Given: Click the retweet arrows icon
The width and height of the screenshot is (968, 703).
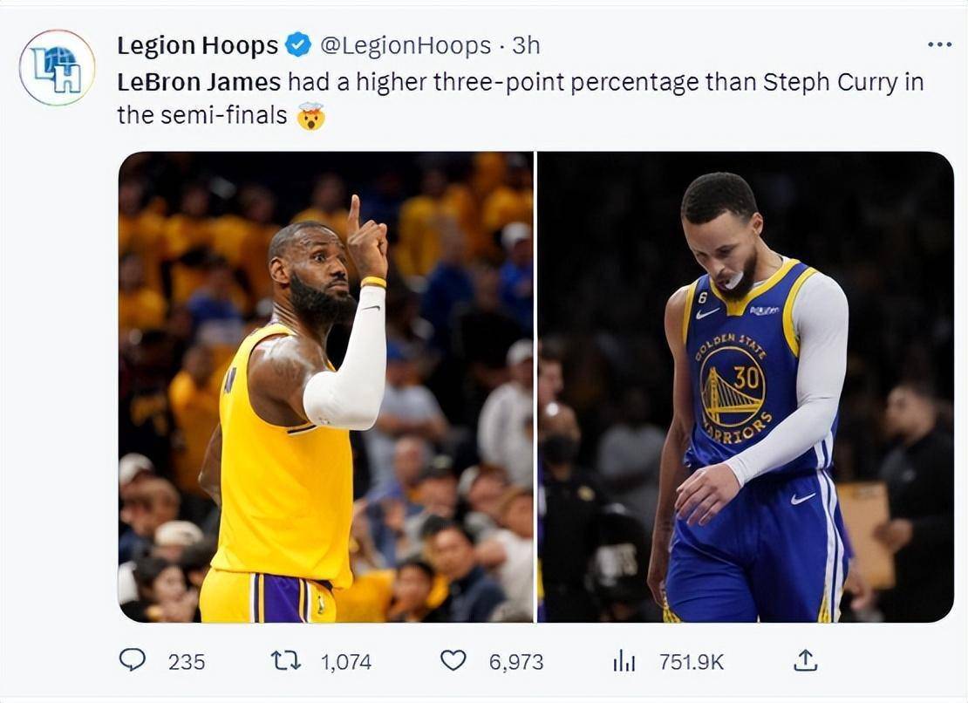Looking at the screenshot, I should [286, 661].
